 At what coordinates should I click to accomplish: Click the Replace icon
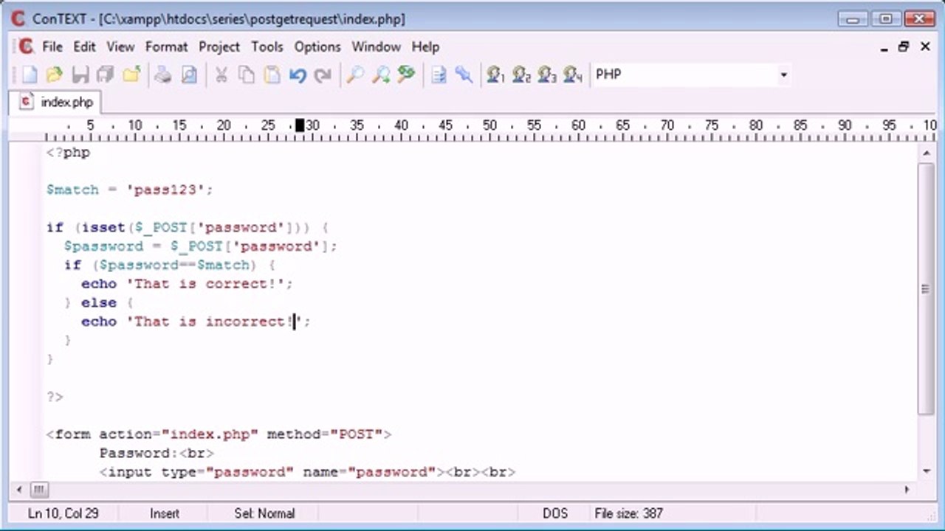[406, 74]
